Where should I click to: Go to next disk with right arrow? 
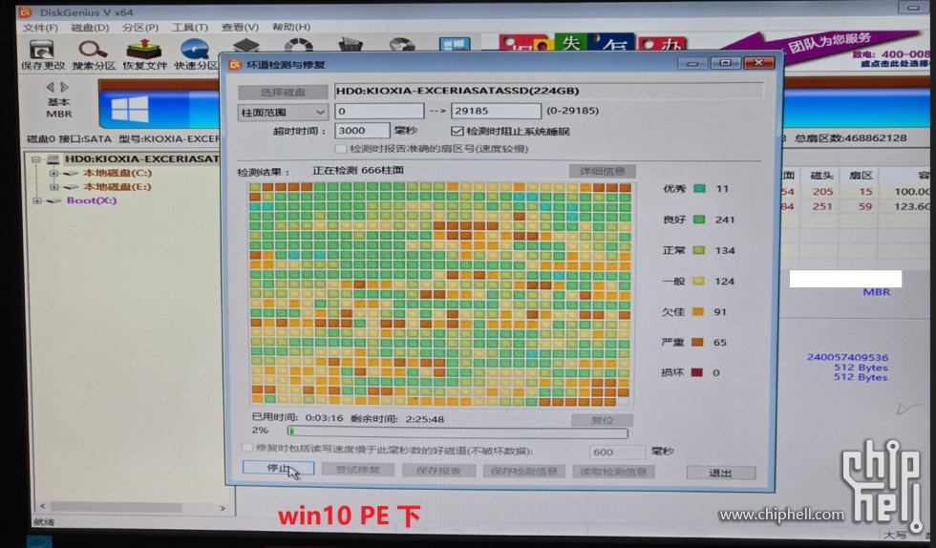(65, 87)
